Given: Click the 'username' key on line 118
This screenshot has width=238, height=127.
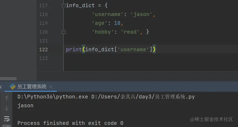Looking at the screenshot, I should [x=107, y=14].
